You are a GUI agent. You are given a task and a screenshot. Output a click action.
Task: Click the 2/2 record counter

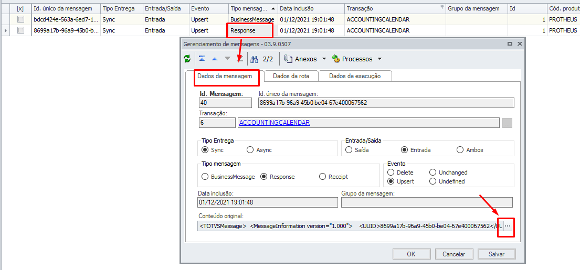coord(268,59)
